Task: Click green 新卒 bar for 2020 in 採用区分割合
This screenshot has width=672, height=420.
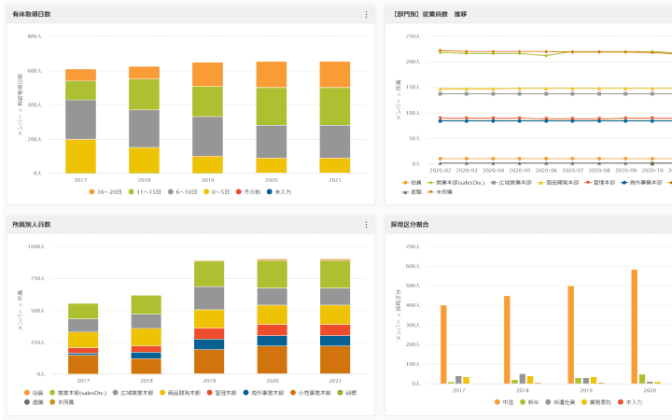Action: coord(642,379)
